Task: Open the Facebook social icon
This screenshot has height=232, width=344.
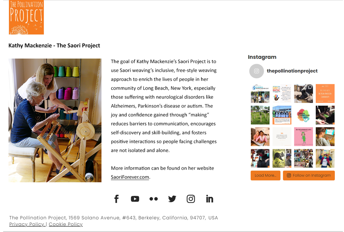Action: tap(117, 199)
